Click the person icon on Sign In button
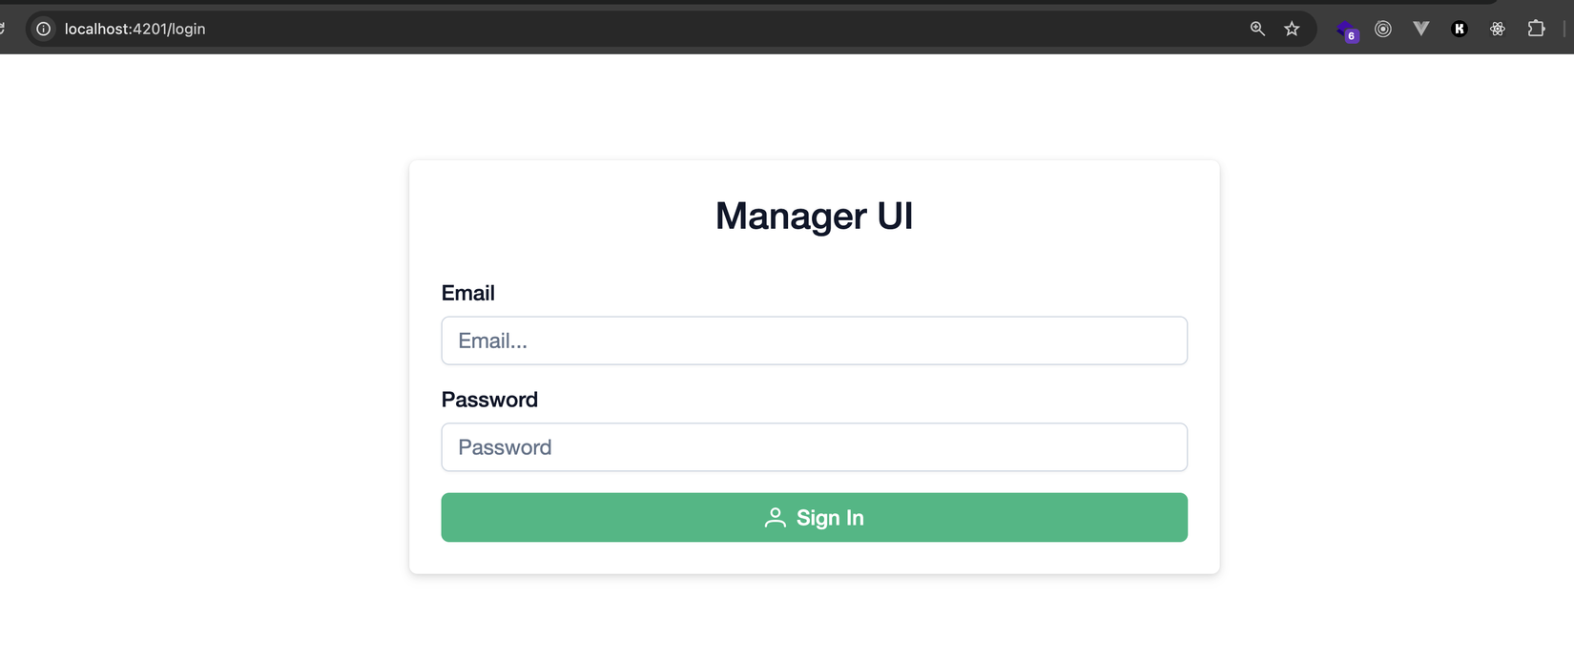Viewport: 1574px width, 661px height. pos(775,518)
